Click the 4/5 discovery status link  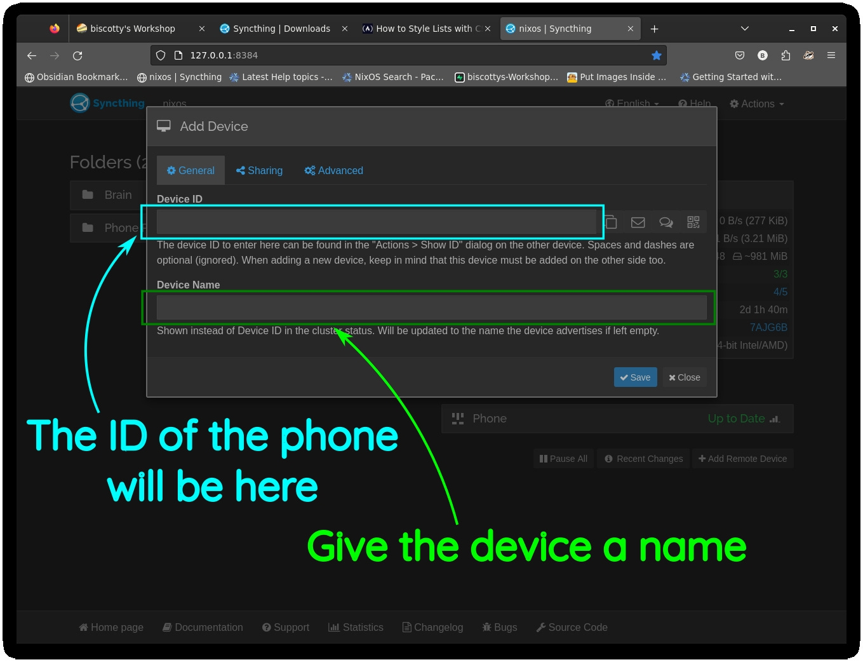780,292
